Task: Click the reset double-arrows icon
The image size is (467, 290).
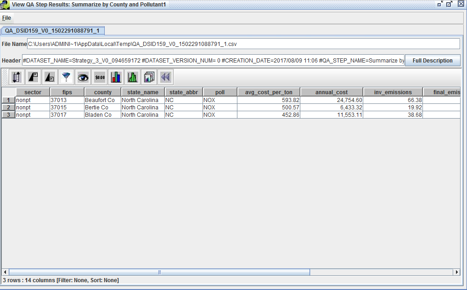Action: (165, 77)
